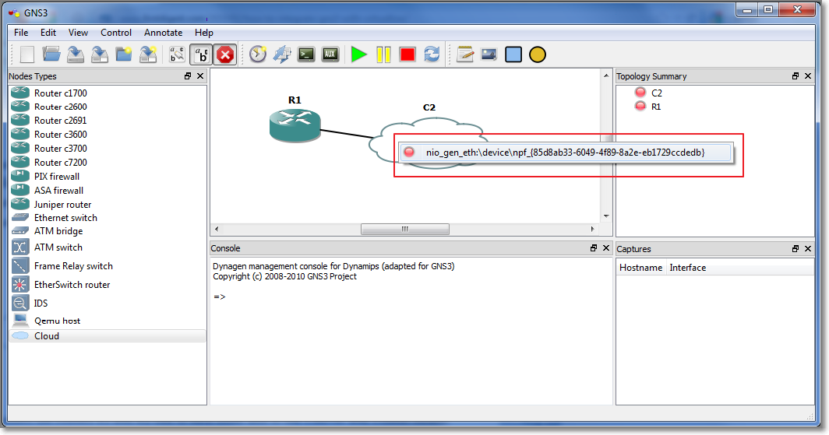Viewport: 829px width, 435px height.
Task: Click in the Dynagen console input area
Action: tap(411, 331)
